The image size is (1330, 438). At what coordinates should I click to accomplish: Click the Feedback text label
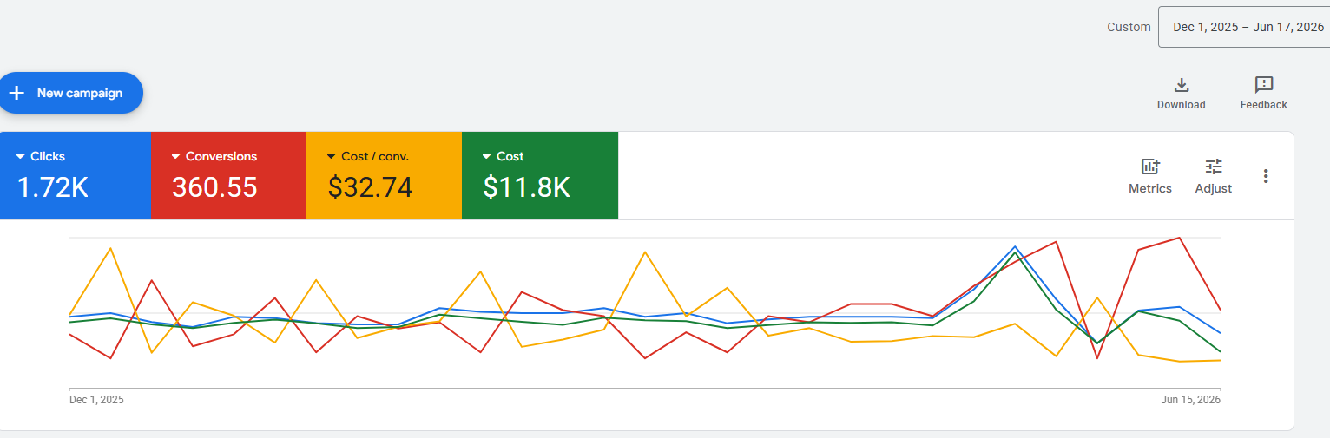click(x=1263, y=105)
